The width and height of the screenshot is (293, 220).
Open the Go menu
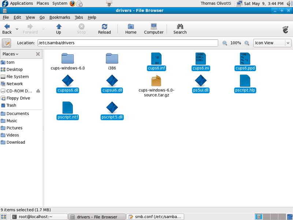42,17
